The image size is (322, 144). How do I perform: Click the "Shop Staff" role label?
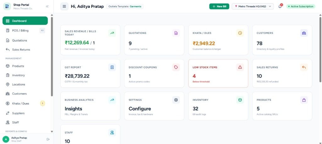[x=16, y=141]
